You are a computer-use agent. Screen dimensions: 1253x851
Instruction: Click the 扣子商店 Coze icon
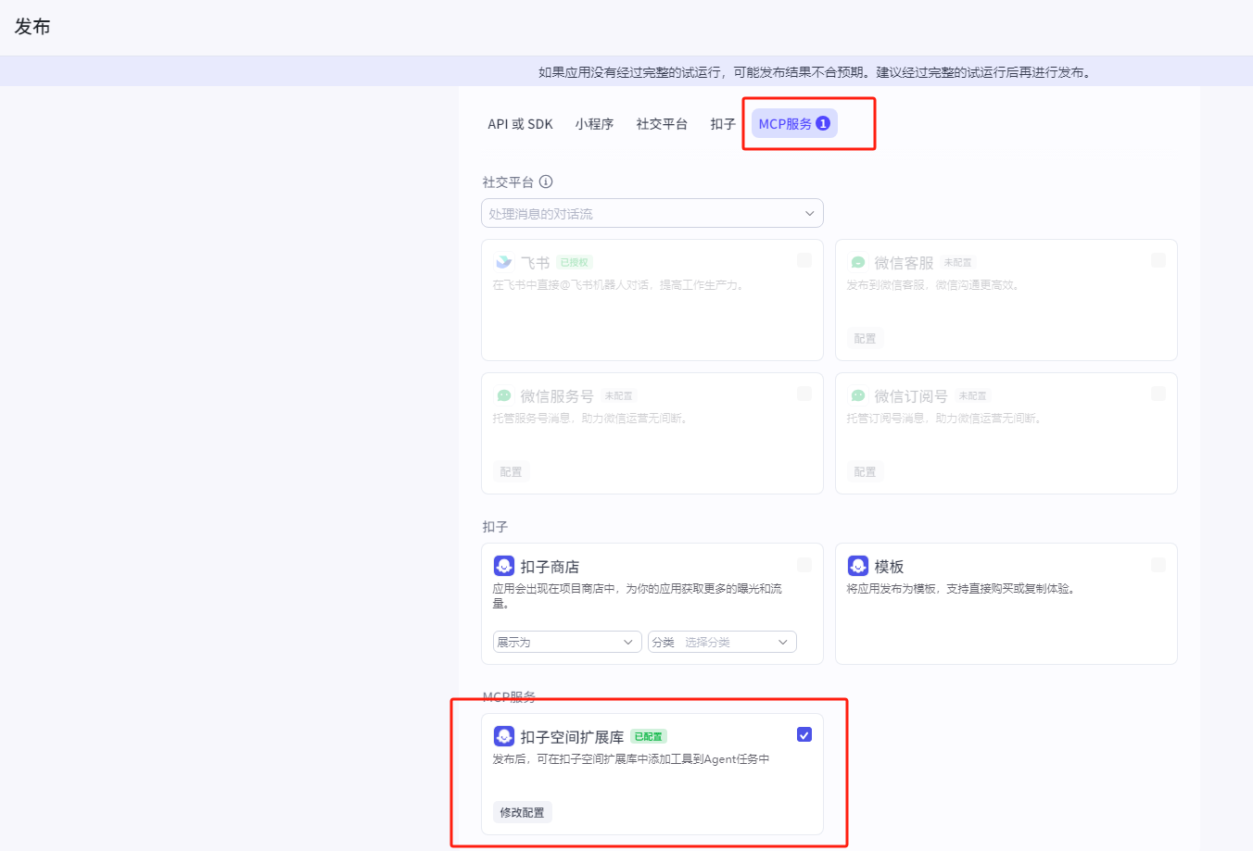click(504, 566)
